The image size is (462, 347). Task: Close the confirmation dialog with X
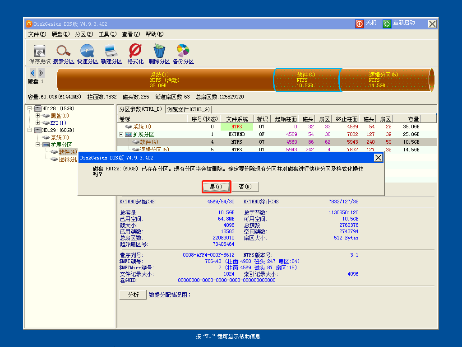coord(378,158)
